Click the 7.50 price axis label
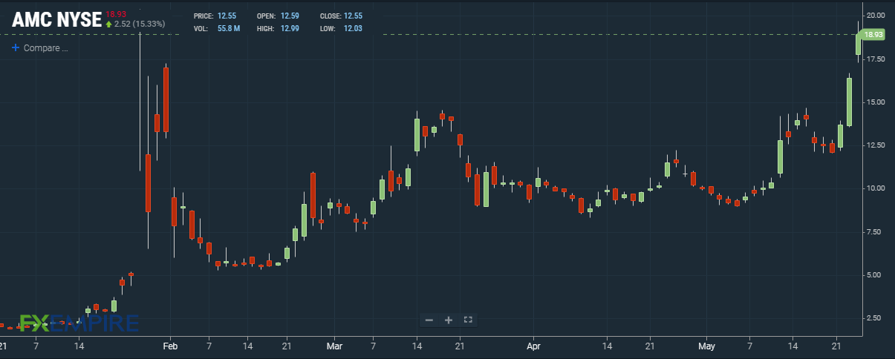 (x=873, y=232)
